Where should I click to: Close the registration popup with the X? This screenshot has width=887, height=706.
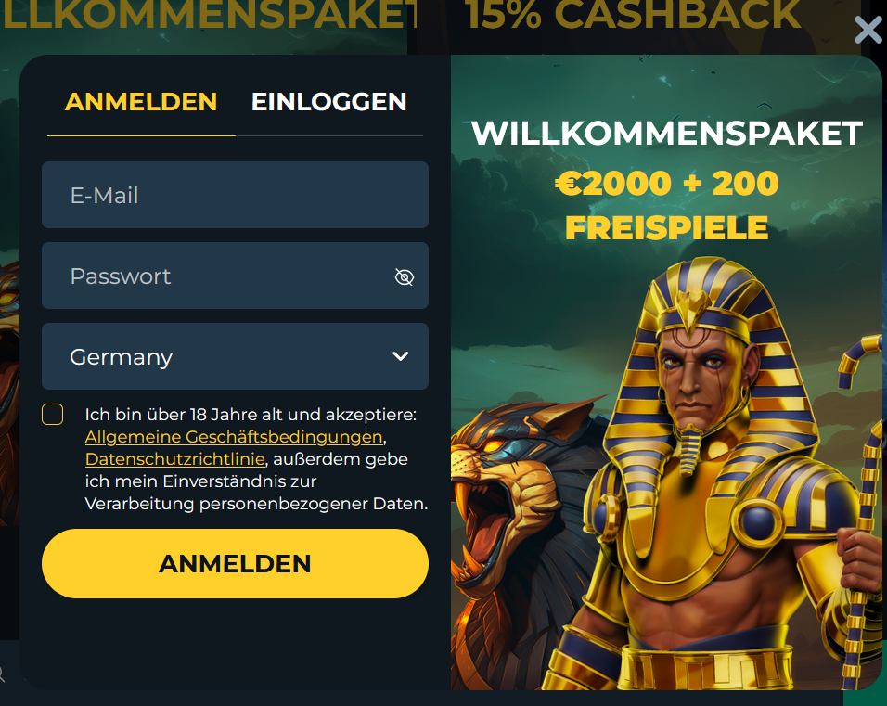[x=868, y=30]
